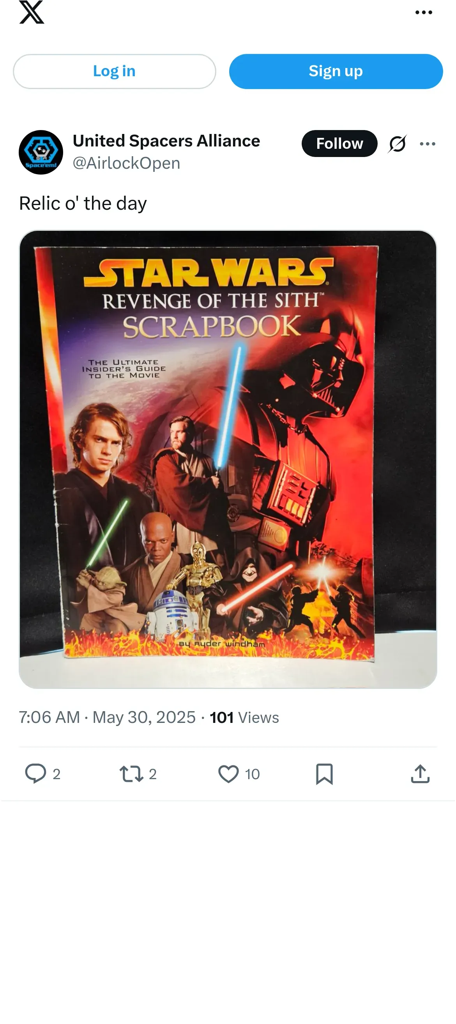Viewport: 456px width, 1024px height.
Task: Click the 101 Views count
Action: coord(244,717)
